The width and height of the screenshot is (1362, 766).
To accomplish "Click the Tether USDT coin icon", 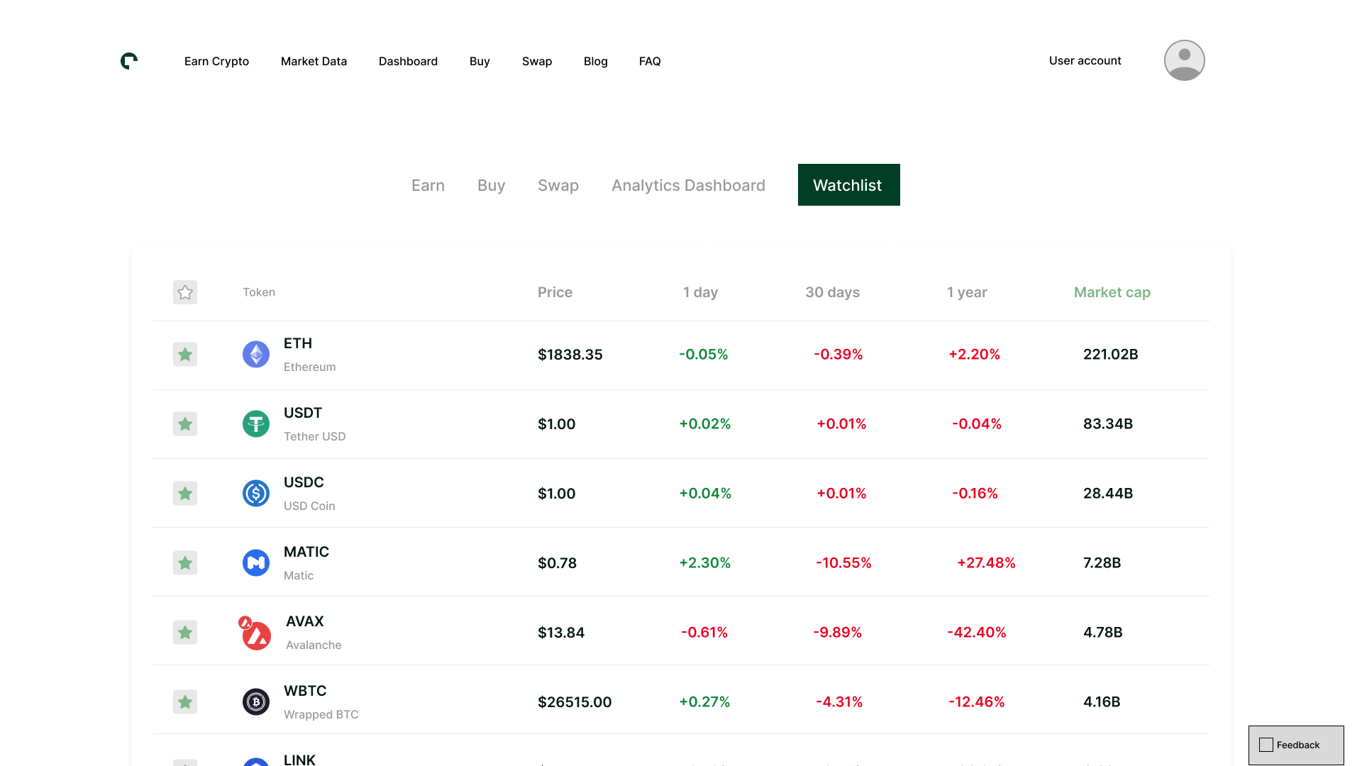I will tap(256, 423).
